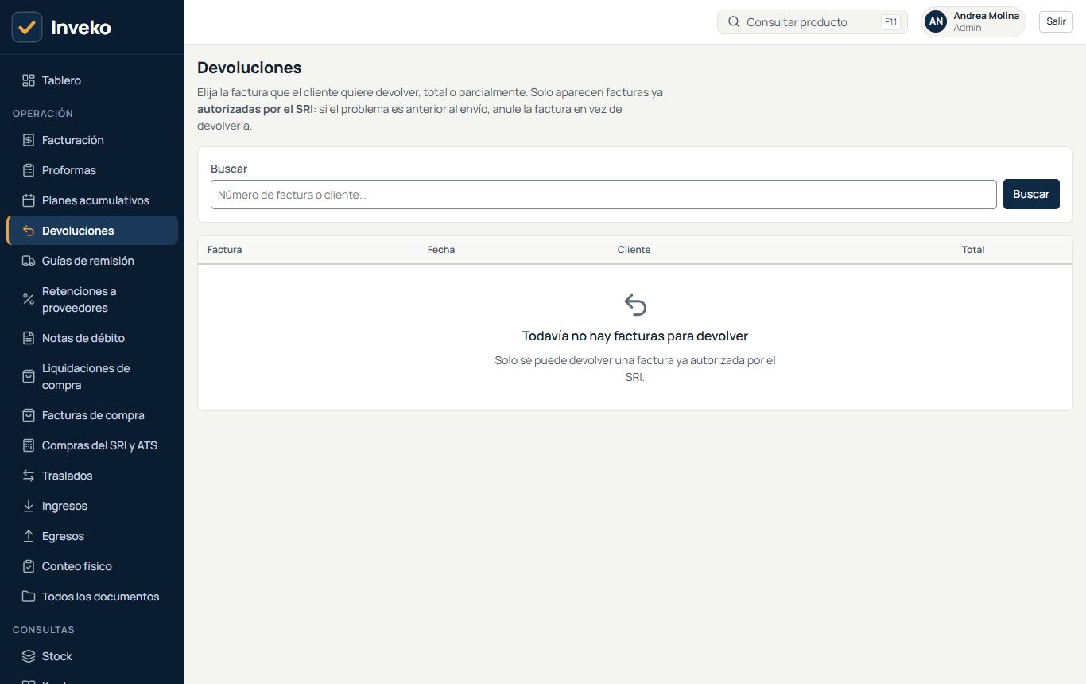Click the Cliente column header
Screen dimensions: 1086x684
(634, 250)
